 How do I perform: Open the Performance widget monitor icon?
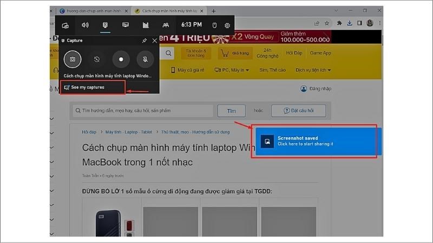pyautogui.click(x=126, y=25)
